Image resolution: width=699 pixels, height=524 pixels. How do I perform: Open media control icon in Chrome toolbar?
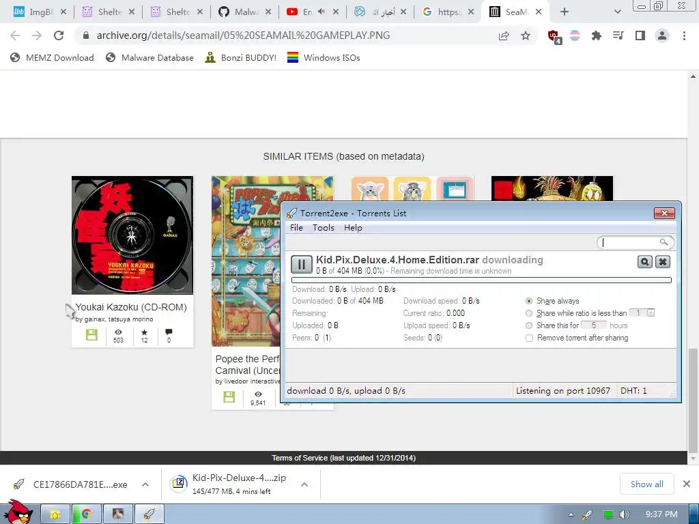(x=618, y=35)
